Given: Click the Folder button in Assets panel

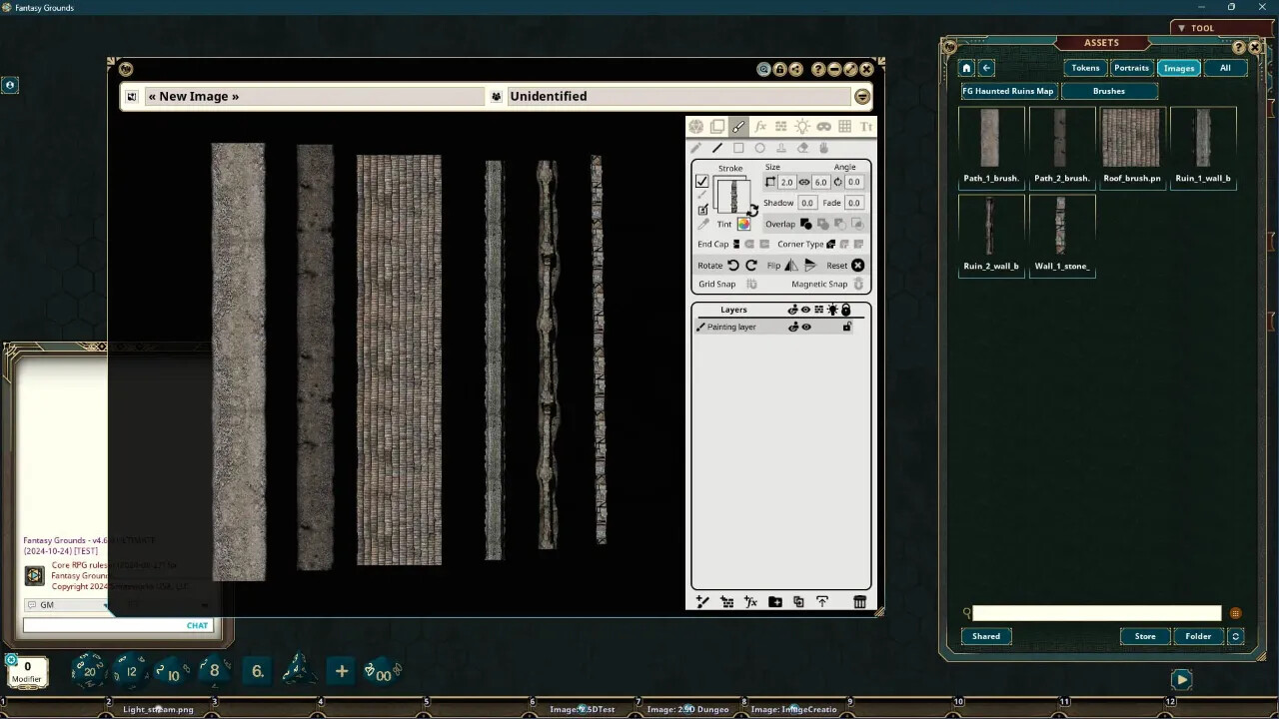Looking at the screenshot, I should (x=1197, y=636).
